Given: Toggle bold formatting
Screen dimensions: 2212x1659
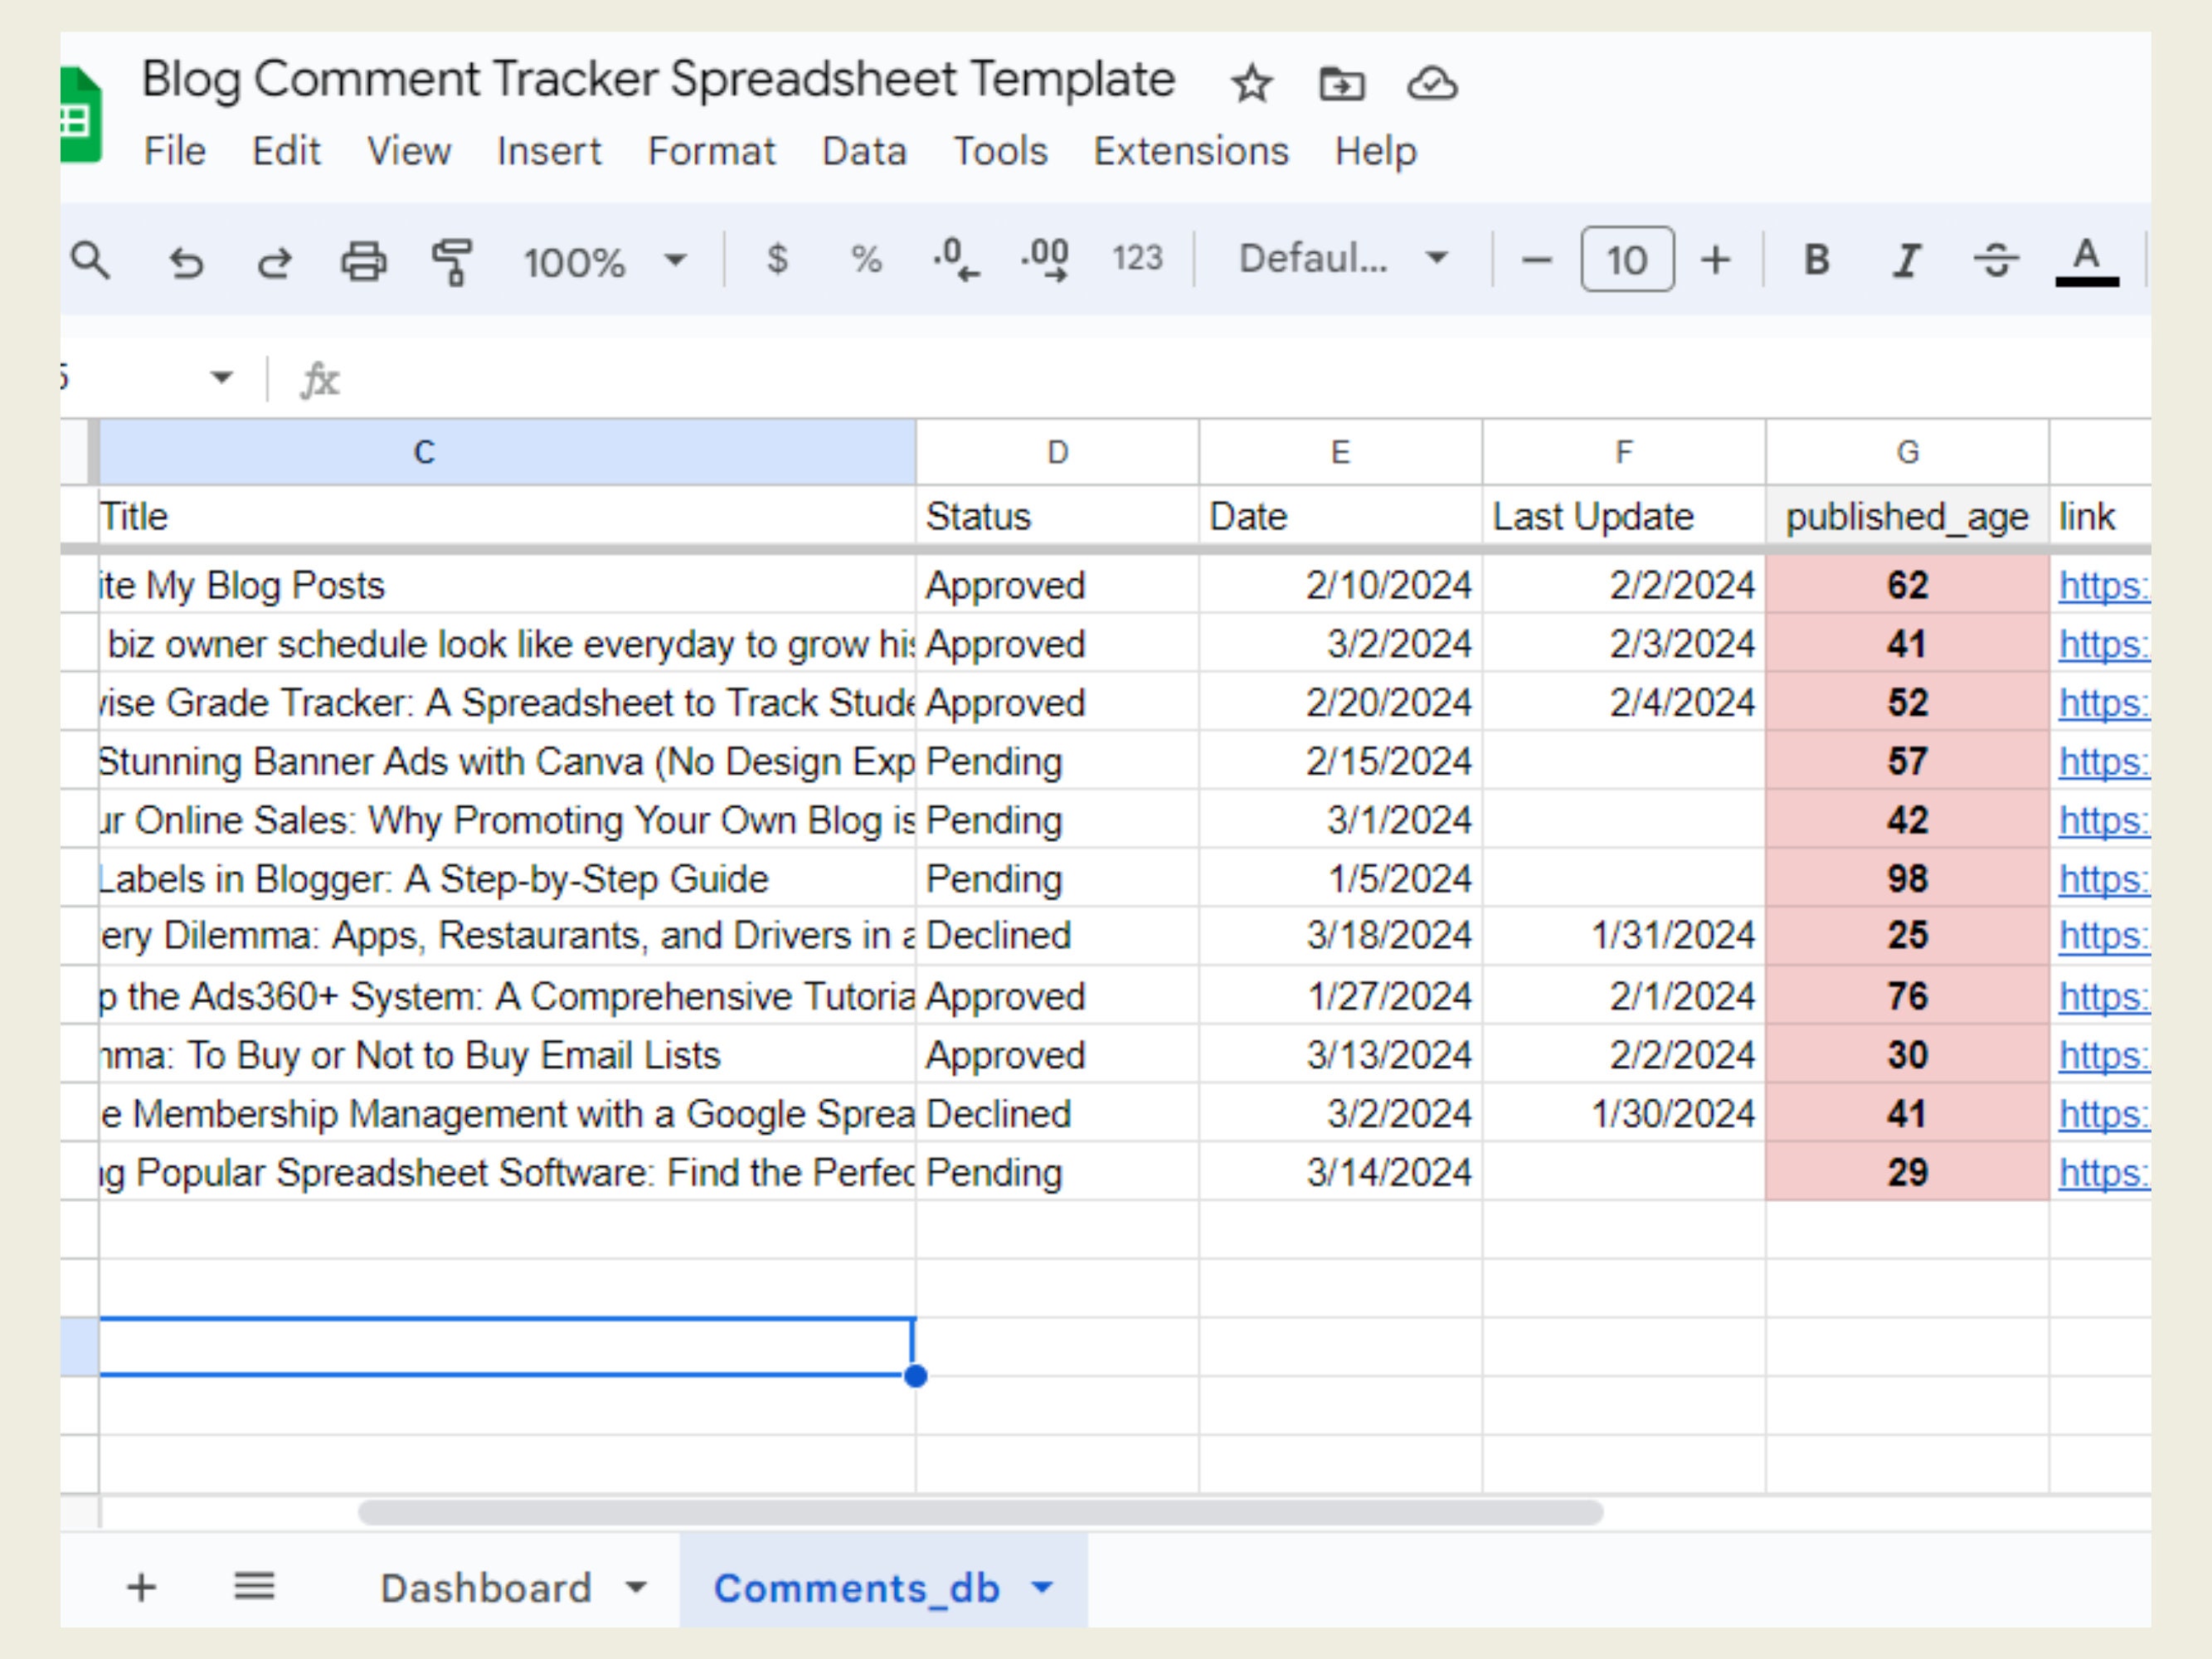Looking at the screenshot, I should tap(1816, 261).
